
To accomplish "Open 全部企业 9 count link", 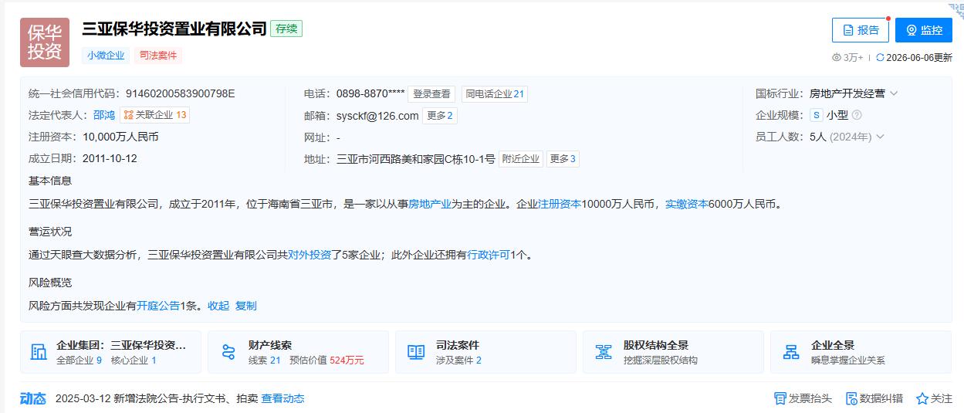I will tap(79, 361).
